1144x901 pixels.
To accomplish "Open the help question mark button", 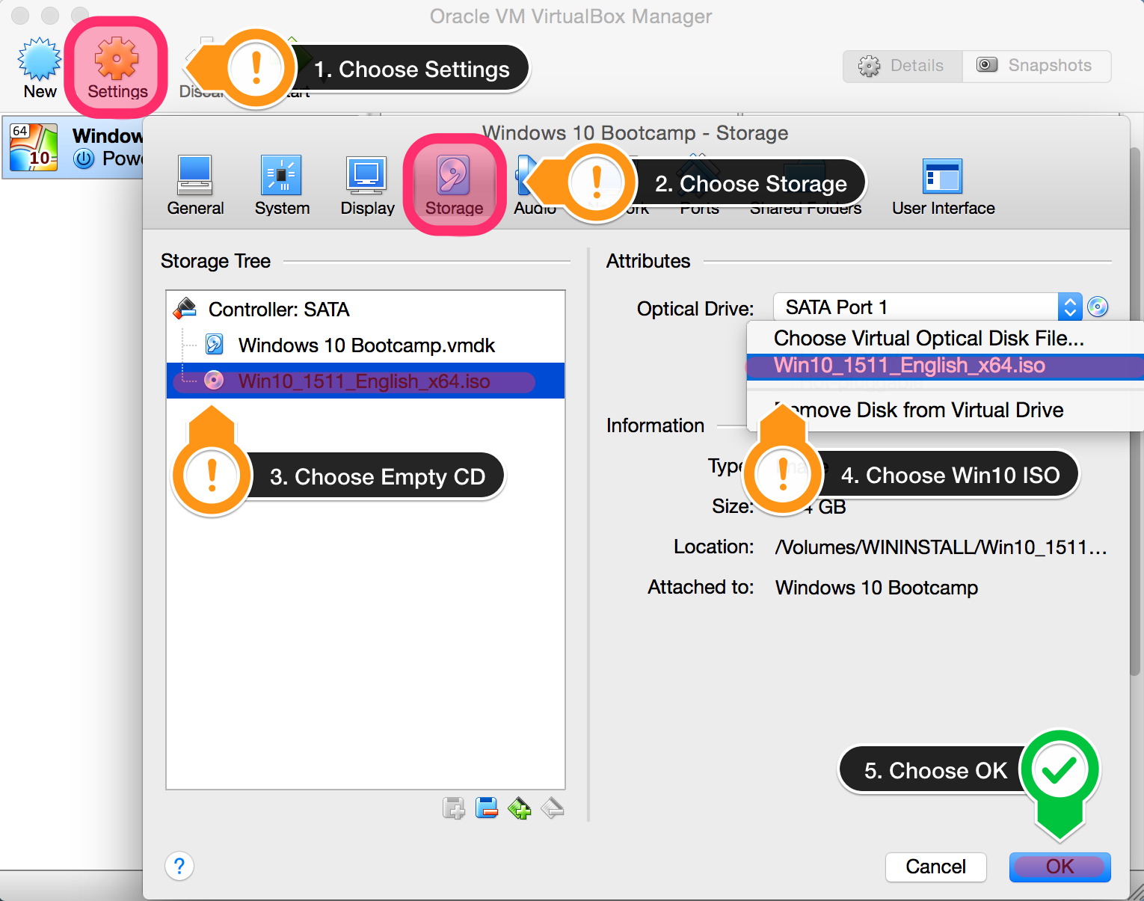I will pos(179,866).
